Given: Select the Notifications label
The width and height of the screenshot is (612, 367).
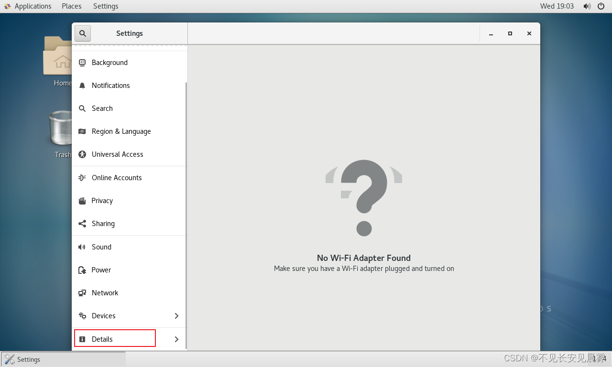Looking at the screenshot, I should 111,86.
